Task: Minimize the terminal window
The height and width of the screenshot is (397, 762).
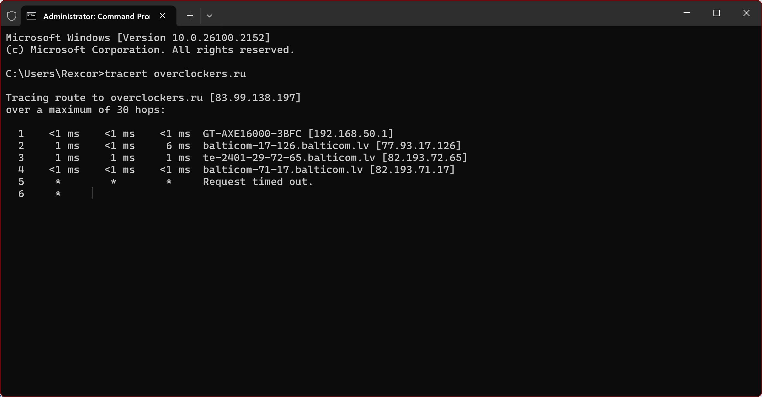Action: point(687,13)
